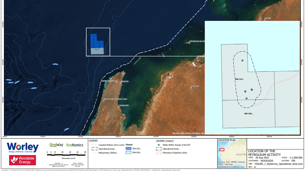Select the Wells Within Scope of the EP symbol
305x171 pixels.
(159, 145)
